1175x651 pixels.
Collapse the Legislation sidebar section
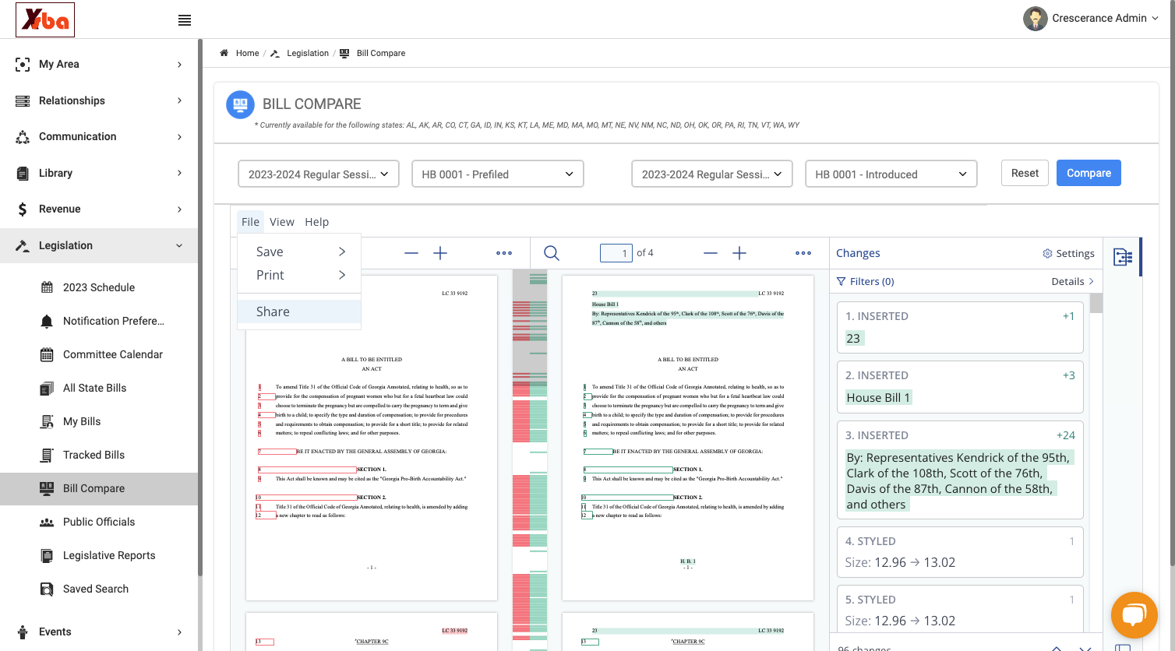[x=99, y=245]
